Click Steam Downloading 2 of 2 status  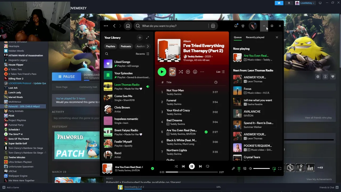pos(134,187)
